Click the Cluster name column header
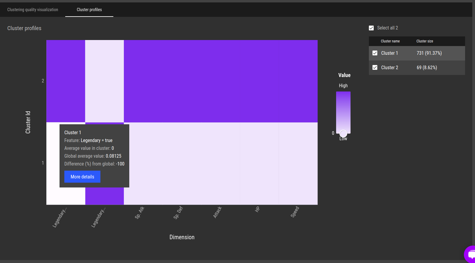475x263 pixels. tap(390, 41)
